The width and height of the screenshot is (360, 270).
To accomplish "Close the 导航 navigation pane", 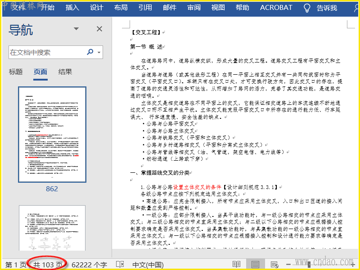I will (99, 29).
